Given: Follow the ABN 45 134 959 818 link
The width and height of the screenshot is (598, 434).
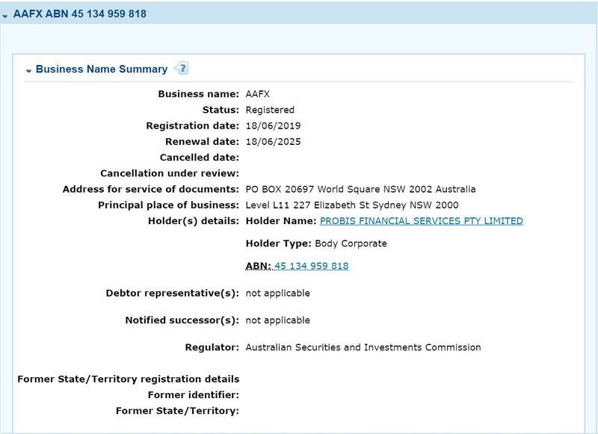Looking at the screenshot, I should pos(311,265).
